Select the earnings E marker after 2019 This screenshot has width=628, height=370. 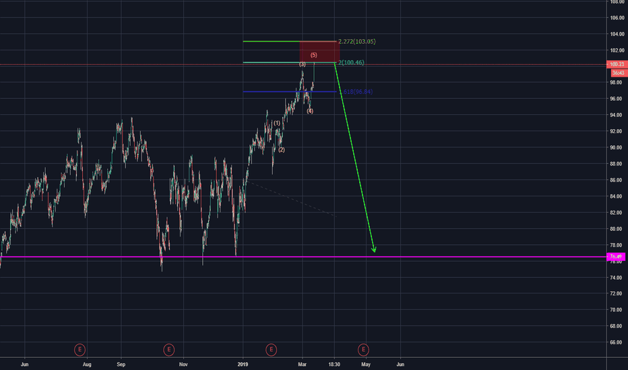[x=271, y=350]
